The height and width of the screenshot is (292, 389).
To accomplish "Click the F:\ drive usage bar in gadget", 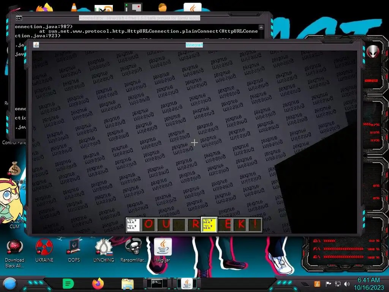I will tap(346, 249).
